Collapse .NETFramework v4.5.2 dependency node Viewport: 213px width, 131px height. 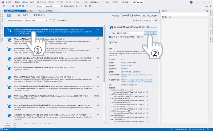coord(110,90)
